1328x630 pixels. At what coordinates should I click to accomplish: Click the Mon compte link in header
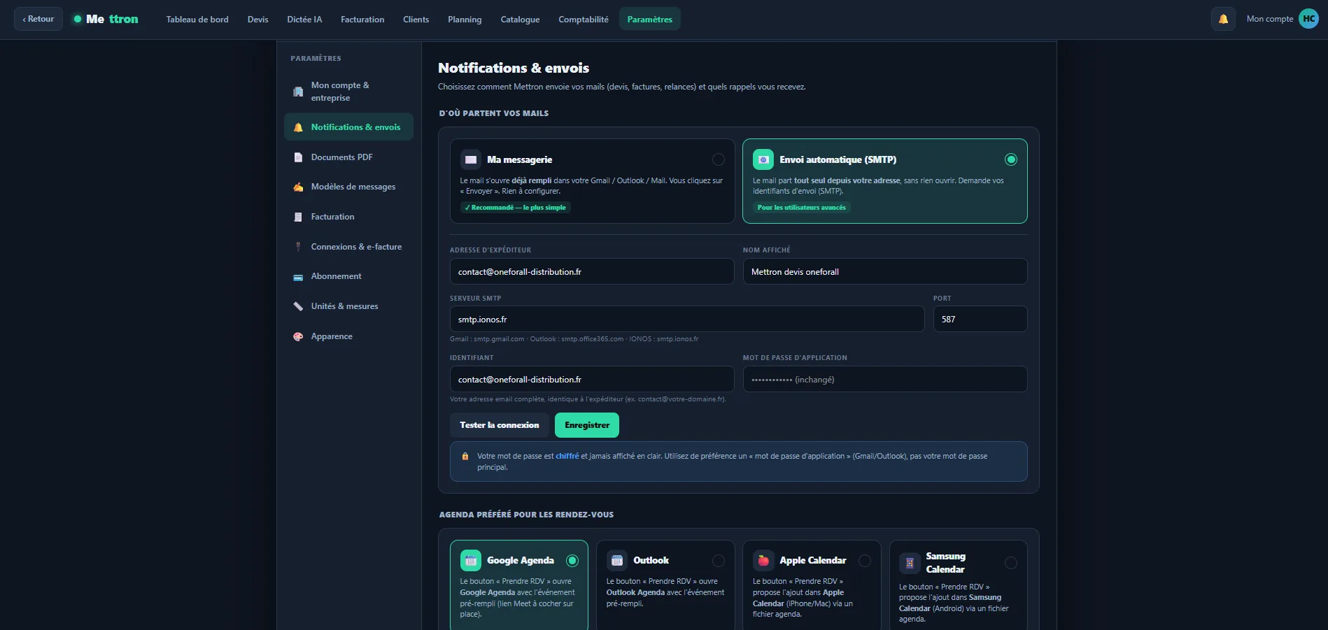(x=1270, y=19)
